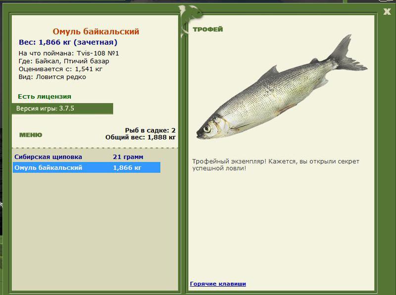
Task: Click the Версия игры: 3.7.5 bar
Action: coord(62,109)
